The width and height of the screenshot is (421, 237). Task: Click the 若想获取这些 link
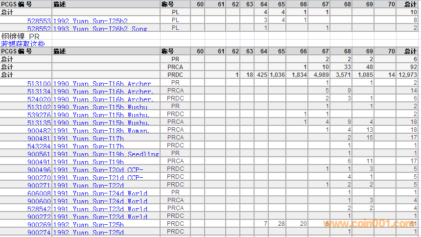23,44
